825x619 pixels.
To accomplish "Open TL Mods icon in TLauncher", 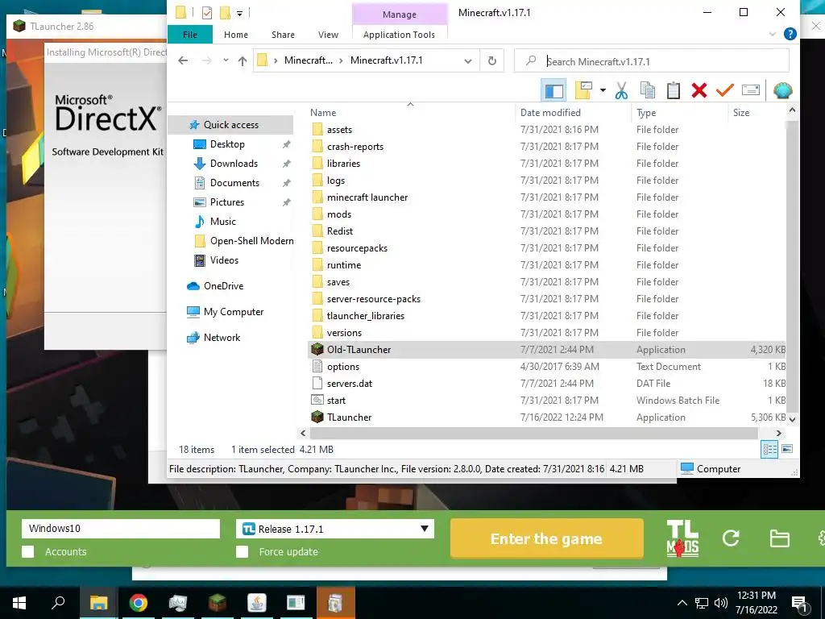I will [x=682, y=538].
